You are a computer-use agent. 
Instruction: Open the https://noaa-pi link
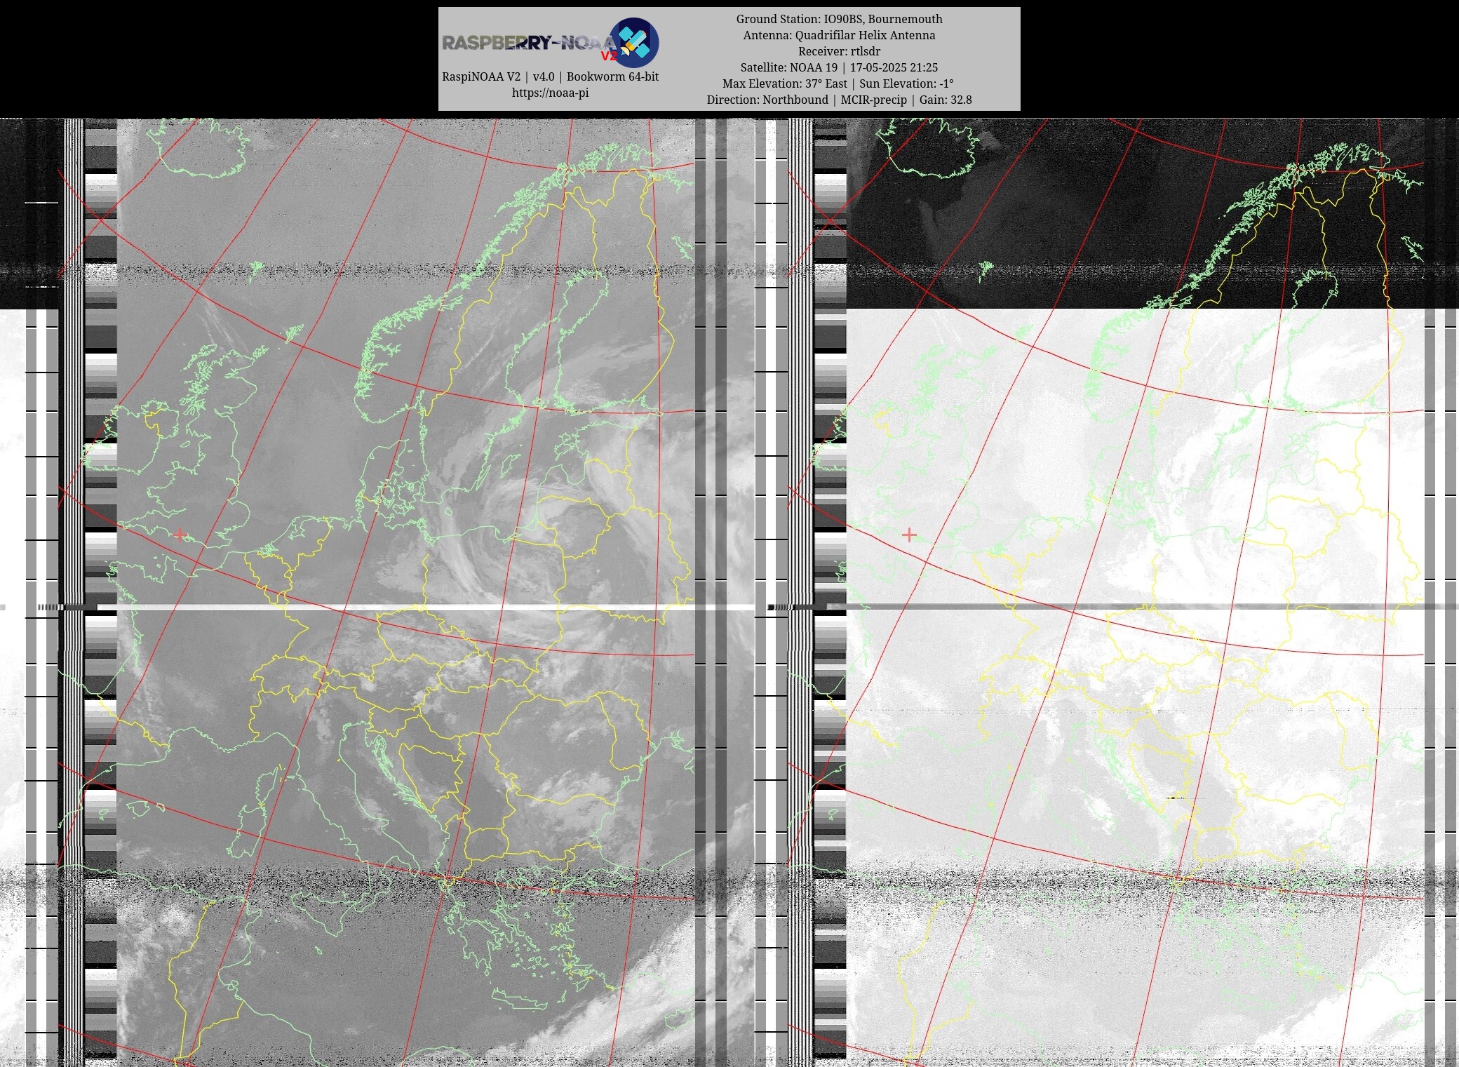point(550,93)
